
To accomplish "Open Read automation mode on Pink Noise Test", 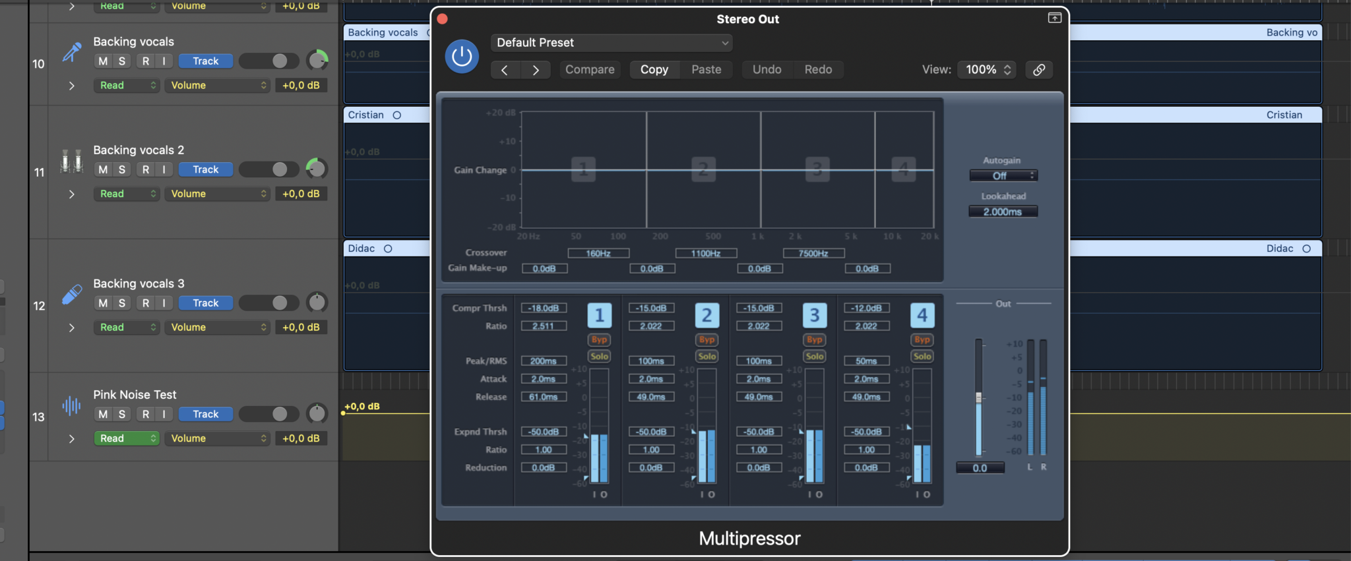I will pyautogui.click(x=126, y=438).
